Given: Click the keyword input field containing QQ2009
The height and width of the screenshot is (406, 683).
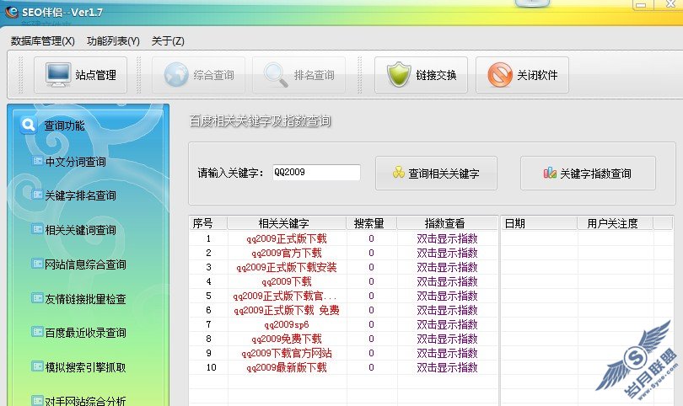Looking at the screenshot, I should (315, 173).
